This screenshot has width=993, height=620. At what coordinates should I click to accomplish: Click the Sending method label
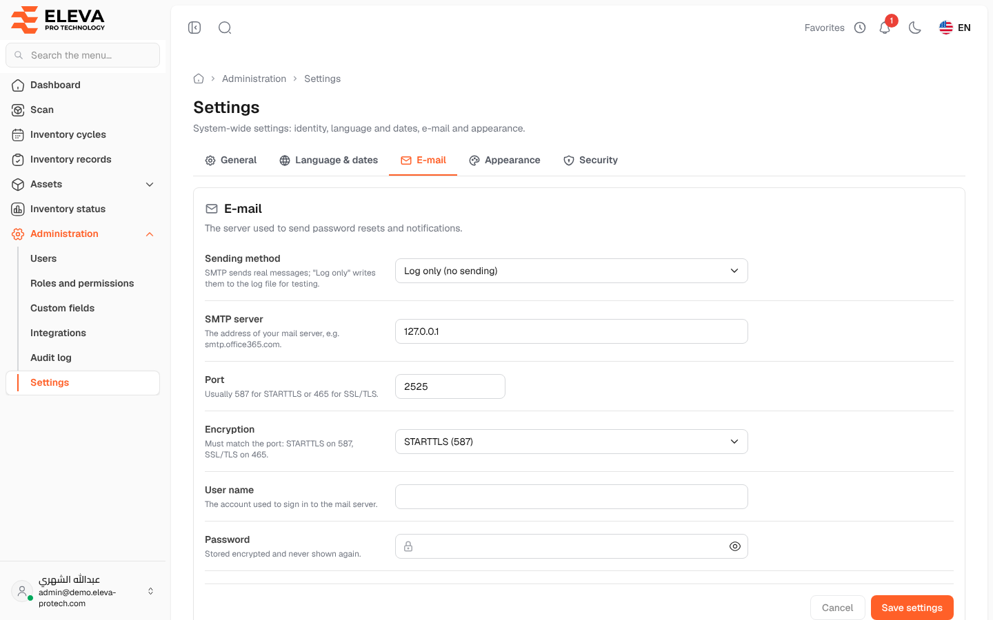243,258
